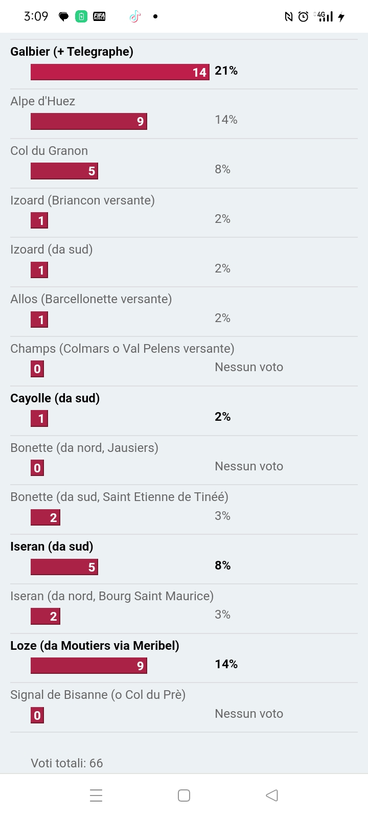Select the Loze (da Moutiers via Meribel) option

pyautogui.click(x=95, y=646)
